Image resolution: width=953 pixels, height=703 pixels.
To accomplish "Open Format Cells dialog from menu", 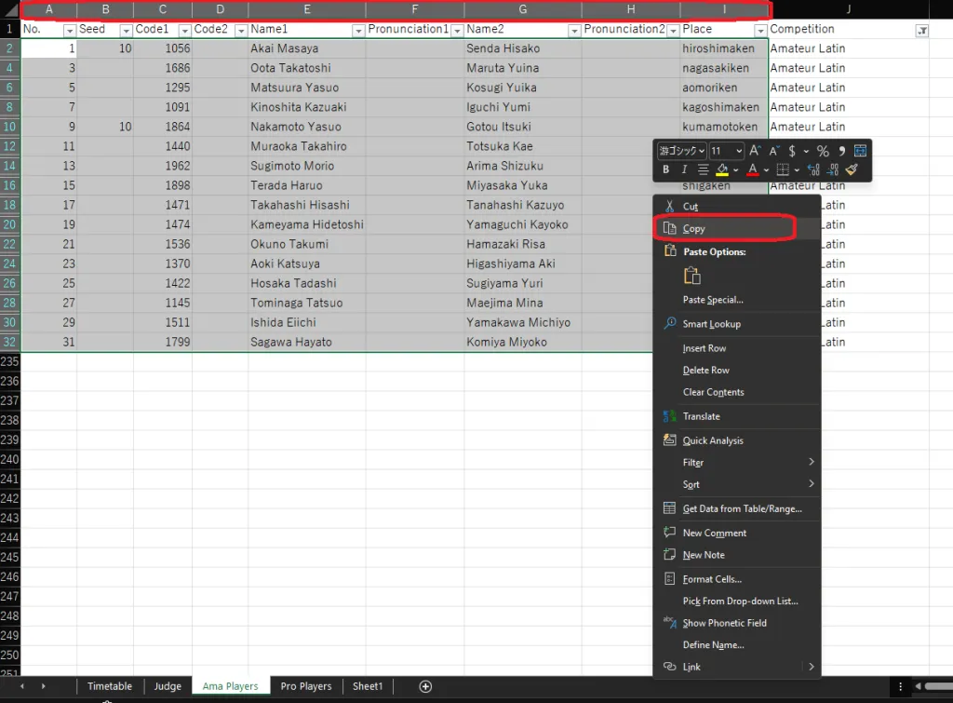I will [712, 579].
